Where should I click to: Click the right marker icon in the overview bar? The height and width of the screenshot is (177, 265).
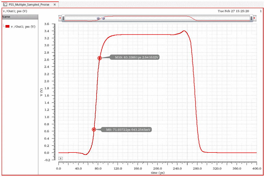(x=103, y=18)
